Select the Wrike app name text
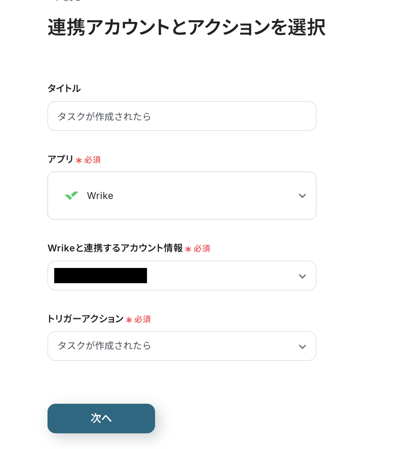Viewport: 406px width, 449px height. [100, 196]
